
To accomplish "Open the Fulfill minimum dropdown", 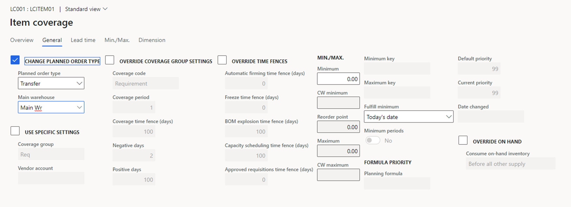I will (x=409, y=117).
